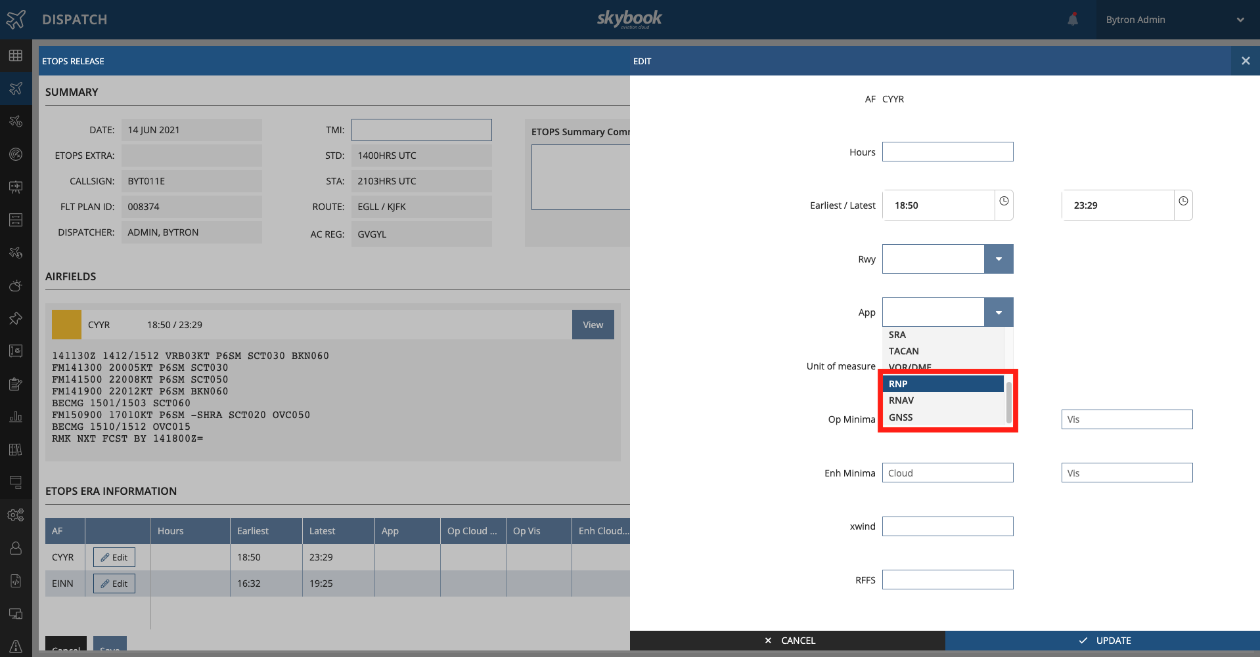Viewport: 1260px width, 657px height.
Task: Choose GNSS approach option
Action: [x=943, y=417]
